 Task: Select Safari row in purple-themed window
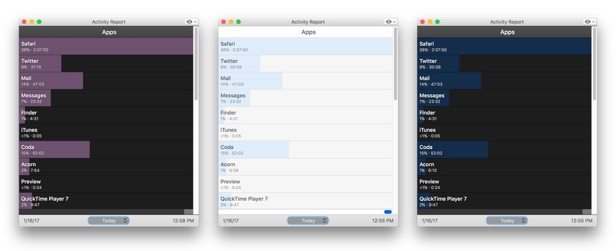pyautogui.click(x=106, y=46)
